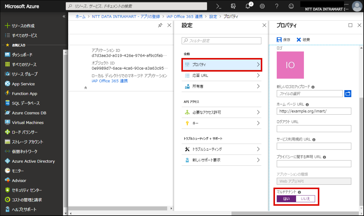364x216 pixels.
Task: Click the Virtual Machines icon
Action: click(x=8, y=122)
